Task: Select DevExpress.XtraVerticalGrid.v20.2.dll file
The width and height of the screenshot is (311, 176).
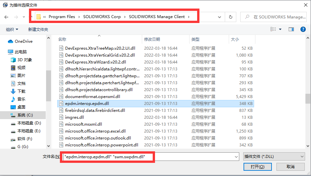Action: (156, 55)
